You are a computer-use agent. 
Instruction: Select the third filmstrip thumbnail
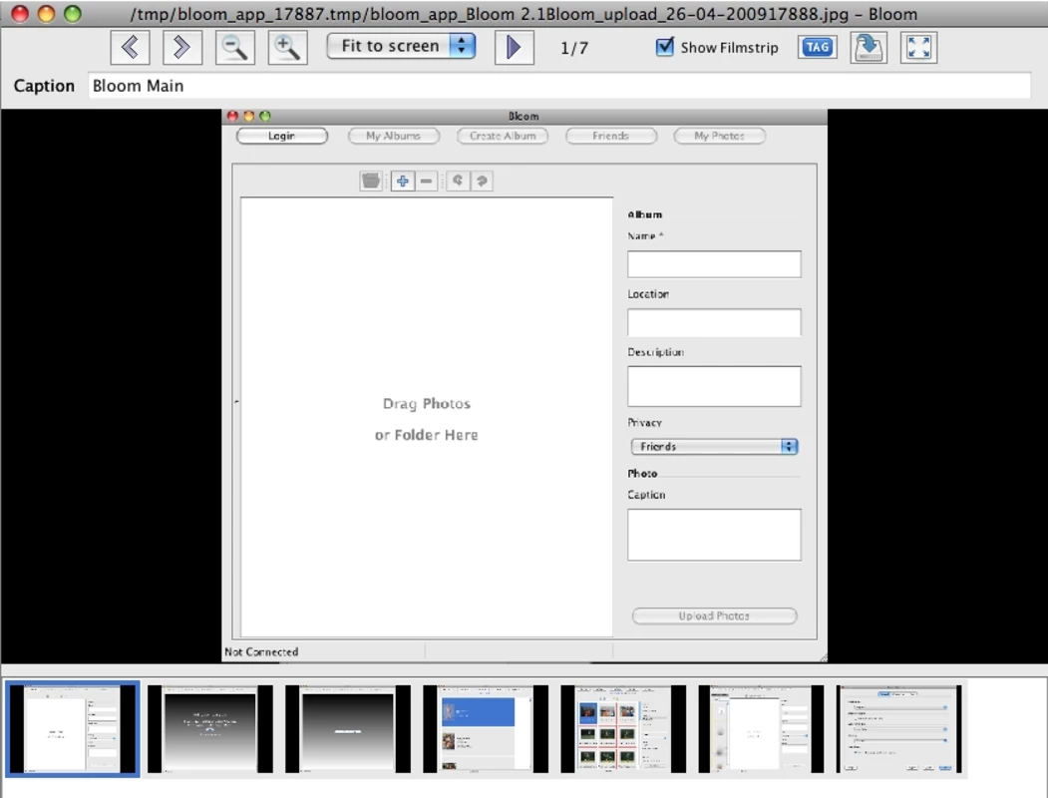(348, 728)
